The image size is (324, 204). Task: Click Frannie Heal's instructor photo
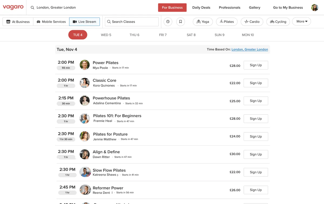click(x=85, y=118)
